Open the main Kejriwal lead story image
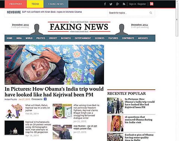The height and width of the screenshot is (141, 179). point(54,65)
